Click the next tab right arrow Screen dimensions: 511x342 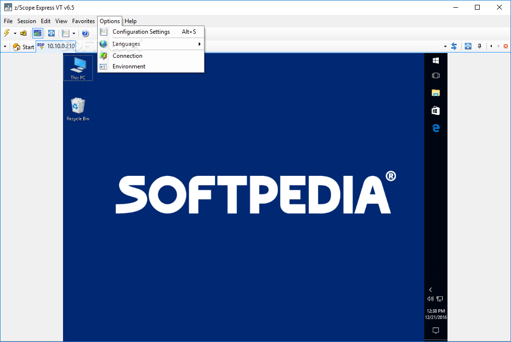(x=498, y=46)
